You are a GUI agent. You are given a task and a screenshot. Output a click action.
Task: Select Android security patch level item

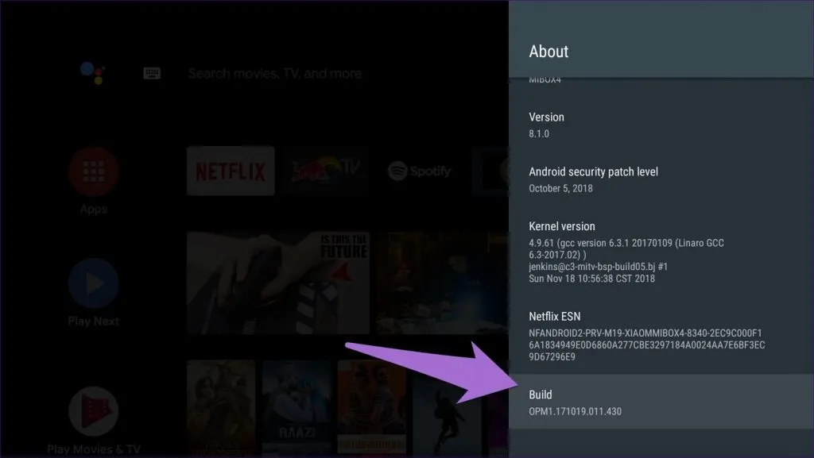[x=660, y=179]
